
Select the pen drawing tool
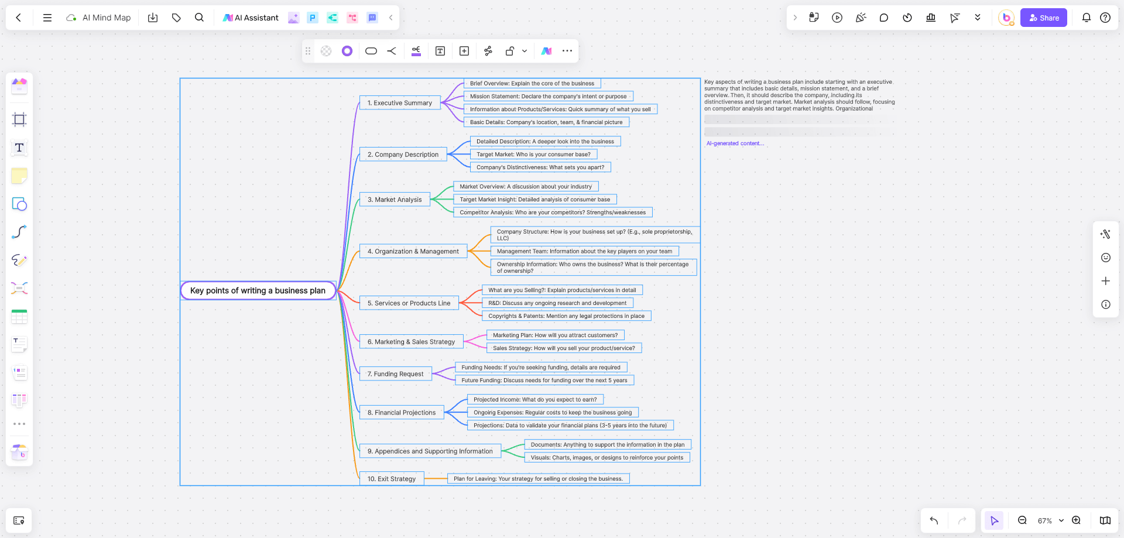19,260
